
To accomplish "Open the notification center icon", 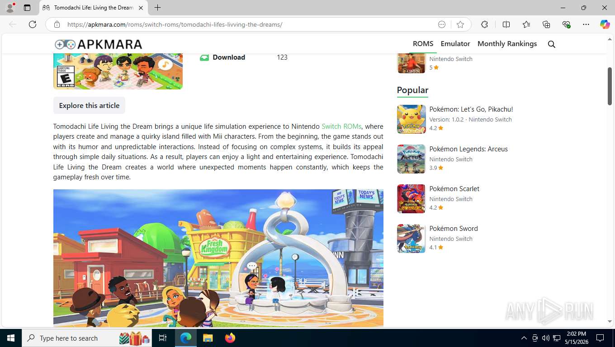I will [x=600, y=338].
